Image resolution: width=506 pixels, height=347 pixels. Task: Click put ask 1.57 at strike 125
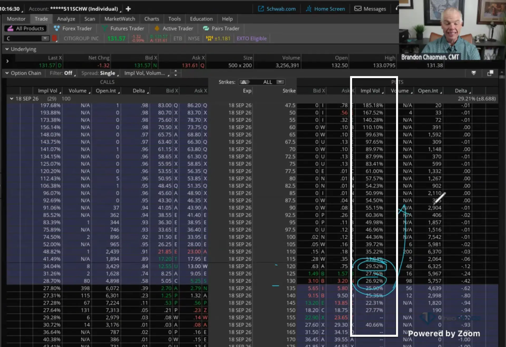pos(343,274)
